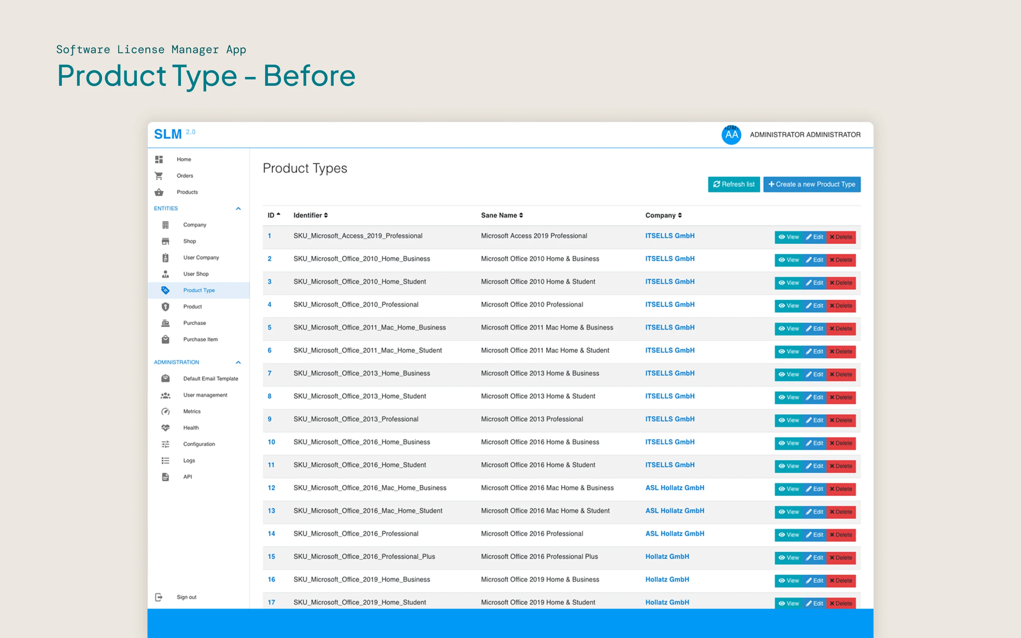The image size is (1021, 638).
Task: Click the Orders shopping cart icon
Action: click(158, 175)
